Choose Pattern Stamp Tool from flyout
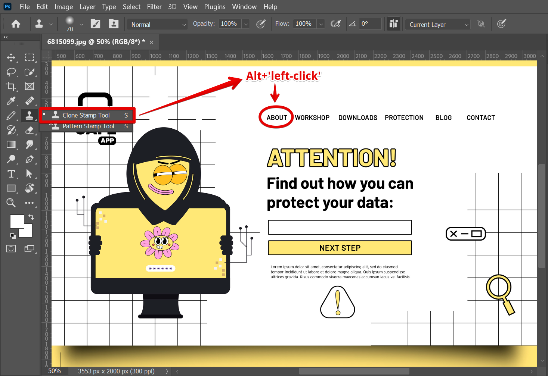Viewport: 548px width, 376px height. coord(88,126)
